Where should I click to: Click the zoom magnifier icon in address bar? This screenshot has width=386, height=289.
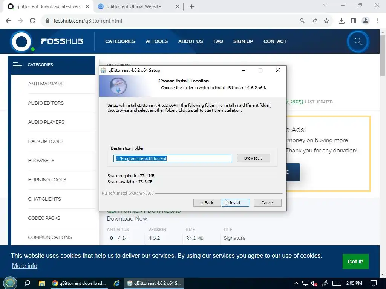(x=302, y=21)
